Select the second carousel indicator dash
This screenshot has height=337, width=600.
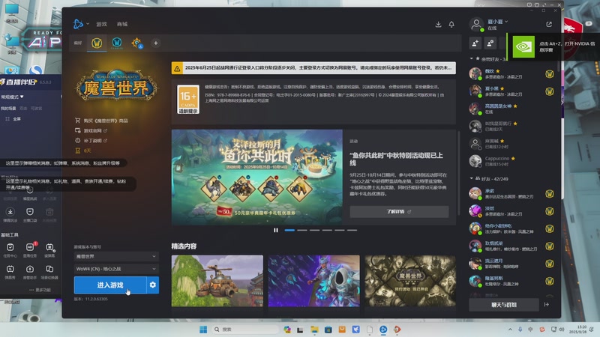(302, 230)
